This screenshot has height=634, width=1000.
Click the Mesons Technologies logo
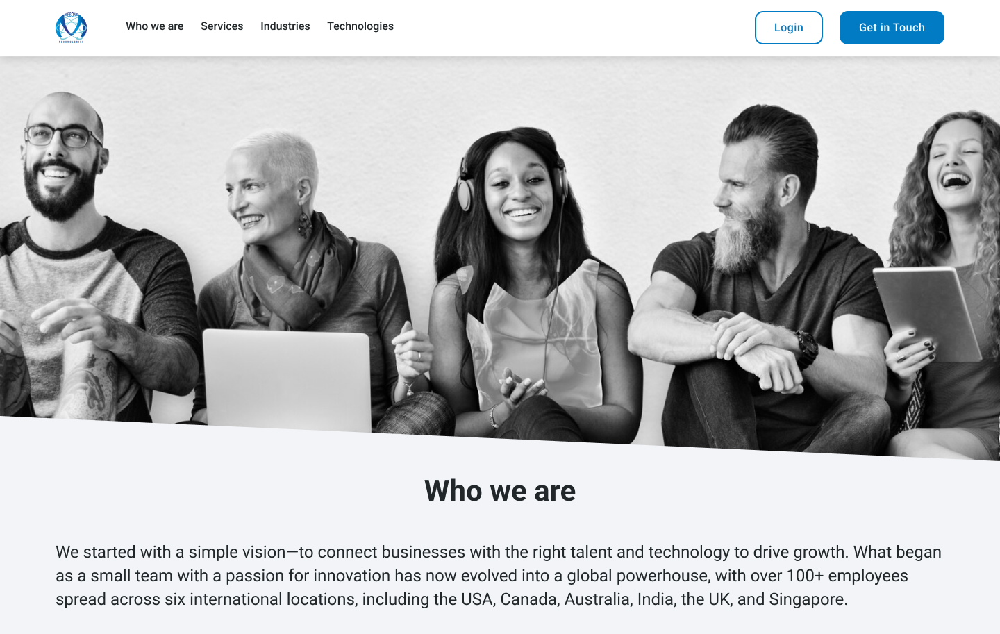71,28
